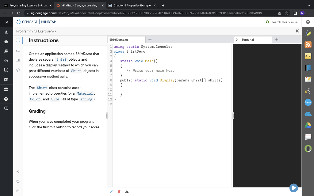Toggle the edit pencil below the editor
This screenshot has height=196, width=314.
point(111,191)
